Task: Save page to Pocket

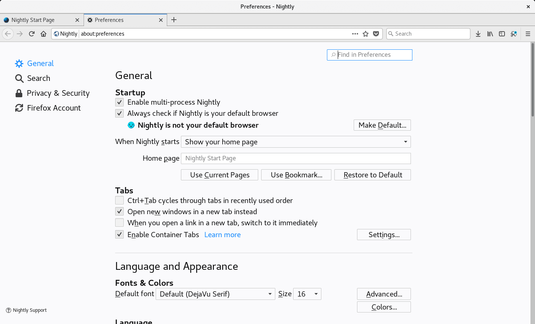Action: [376, 34]
